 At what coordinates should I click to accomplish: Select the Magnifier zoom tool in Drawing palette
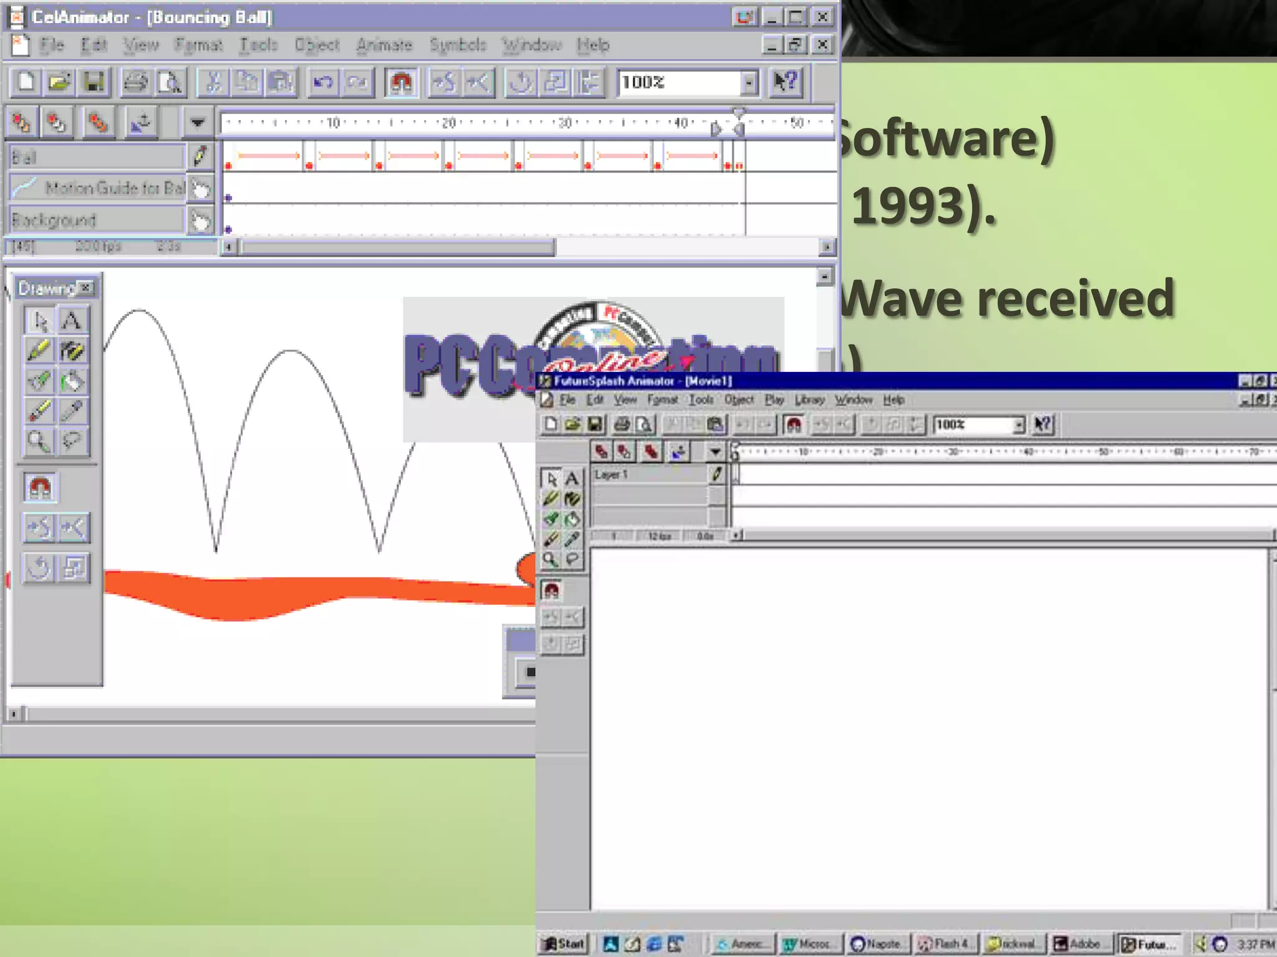tap(39, 441)
